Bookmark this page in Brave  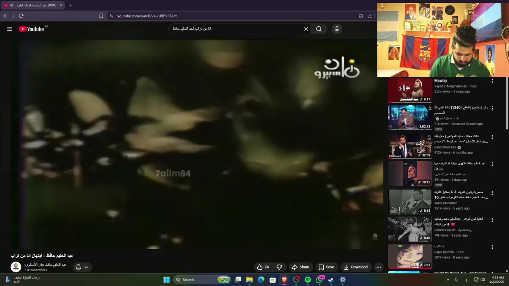click(x=101, y=16)
